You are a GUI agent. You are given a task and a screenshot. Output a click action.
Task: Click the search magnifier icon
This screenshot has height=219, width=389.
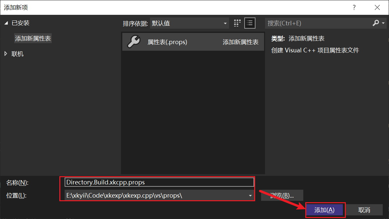click(375, 23)
